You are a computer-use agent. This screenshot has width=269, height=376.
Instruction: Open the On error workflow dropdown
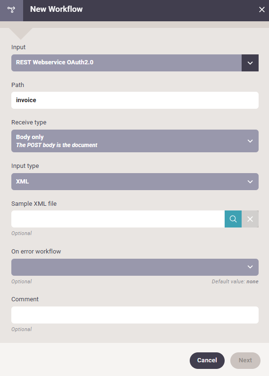coord(135,267)
